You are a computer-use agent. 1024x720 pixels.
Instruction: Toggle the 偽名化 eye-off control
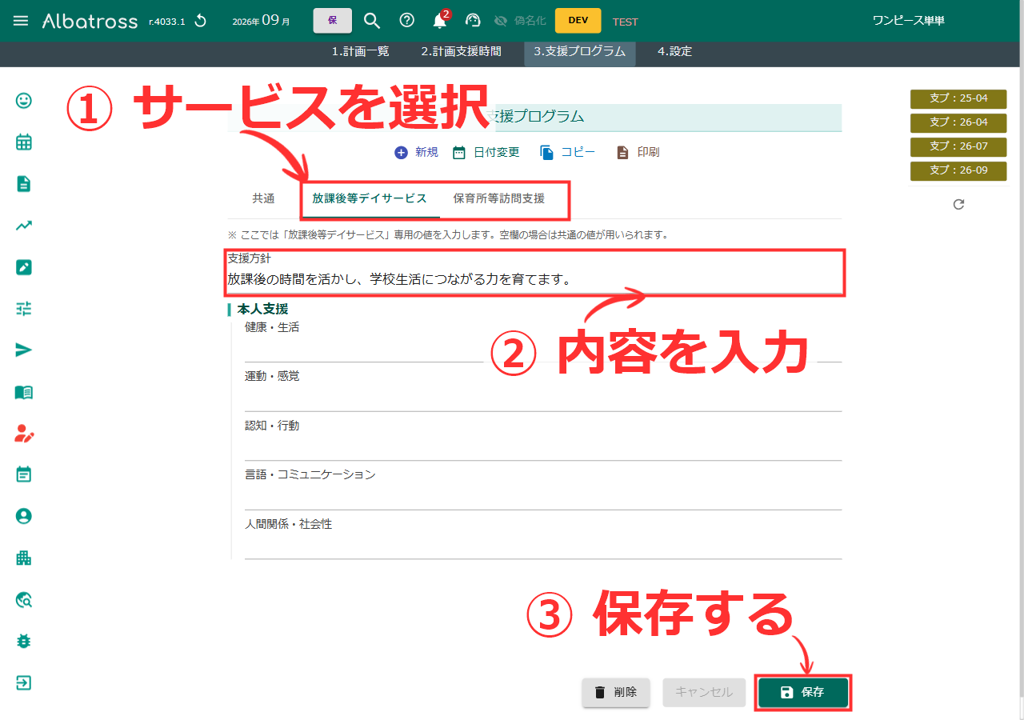(x=520, y=21)
